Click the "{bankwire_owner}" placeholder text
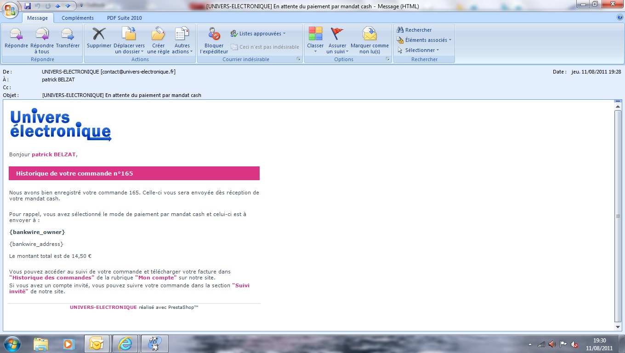 click(x=37, y=232)
